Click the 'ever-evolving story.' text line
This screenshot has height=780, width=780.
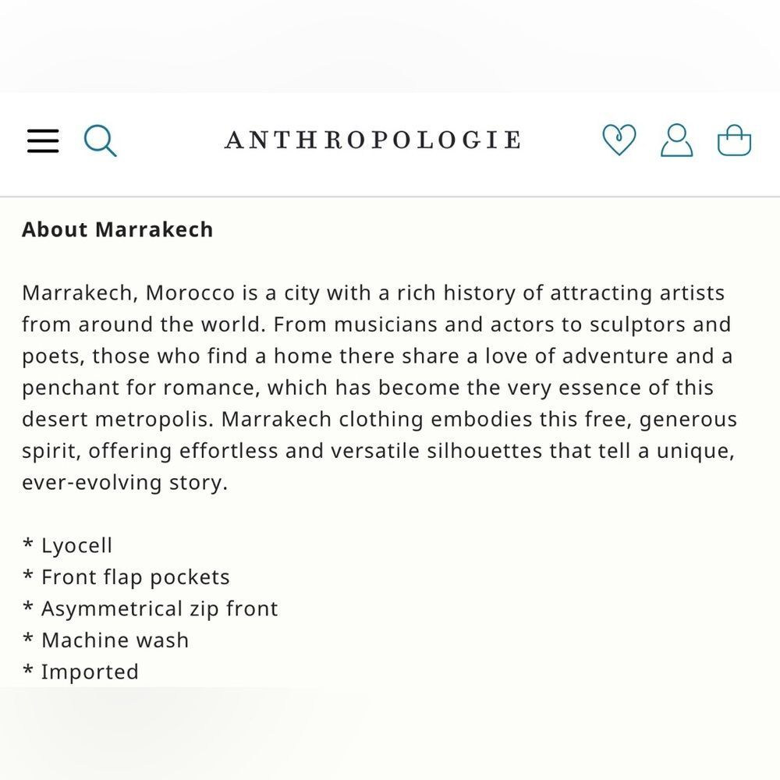pyautogui.click(x=125, y=483)
